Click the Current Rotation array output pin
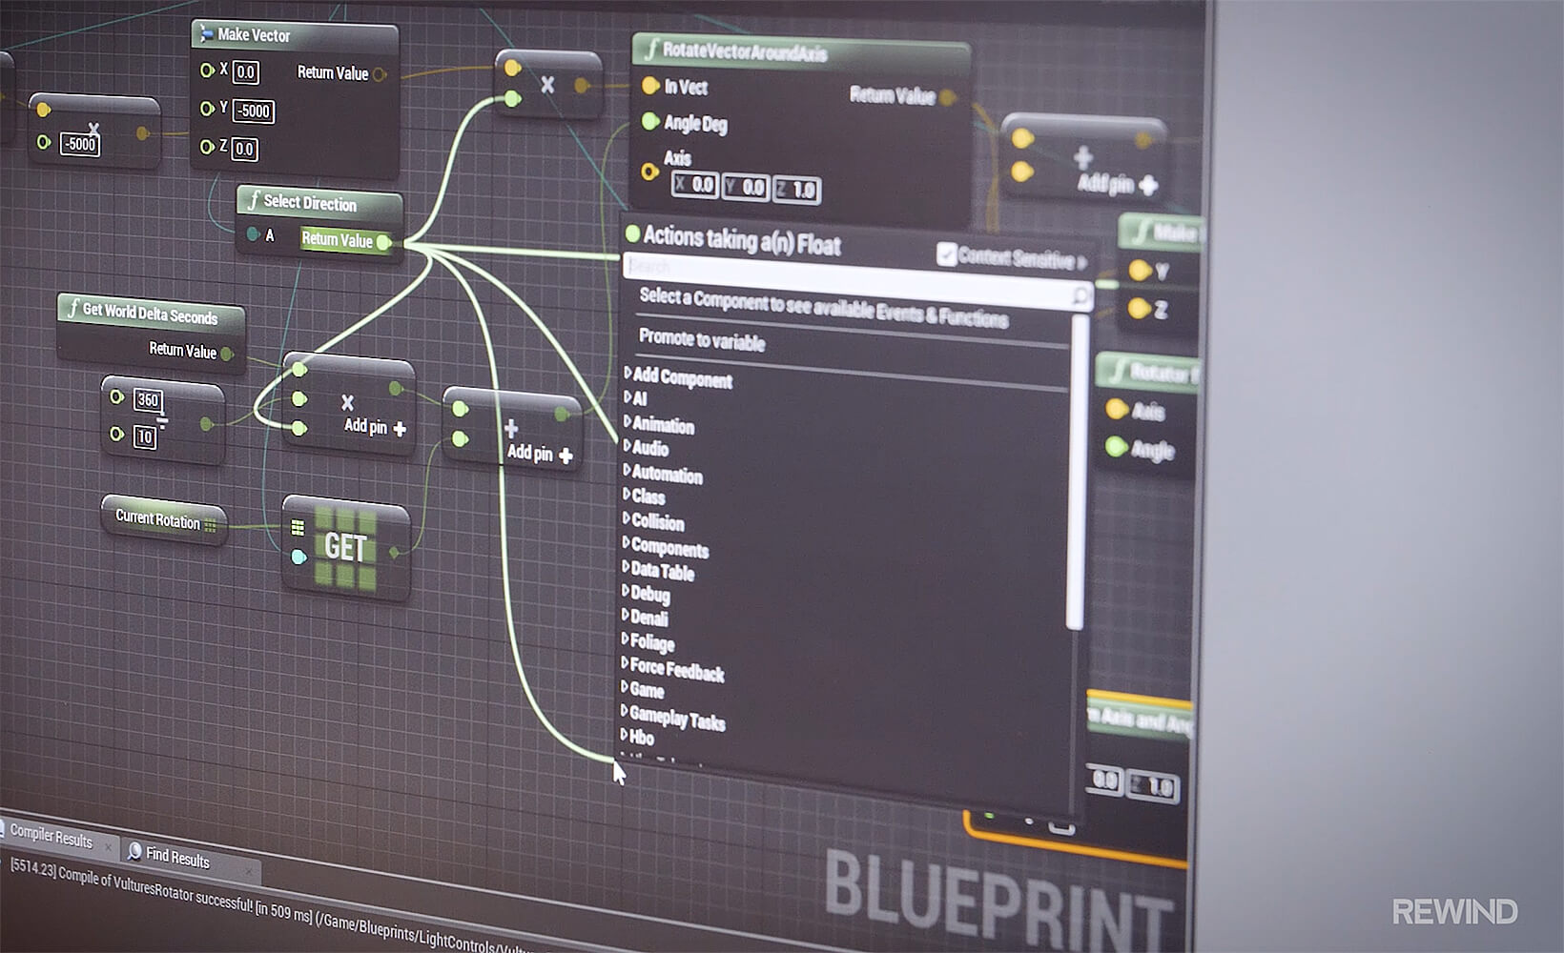 [210, 525]
